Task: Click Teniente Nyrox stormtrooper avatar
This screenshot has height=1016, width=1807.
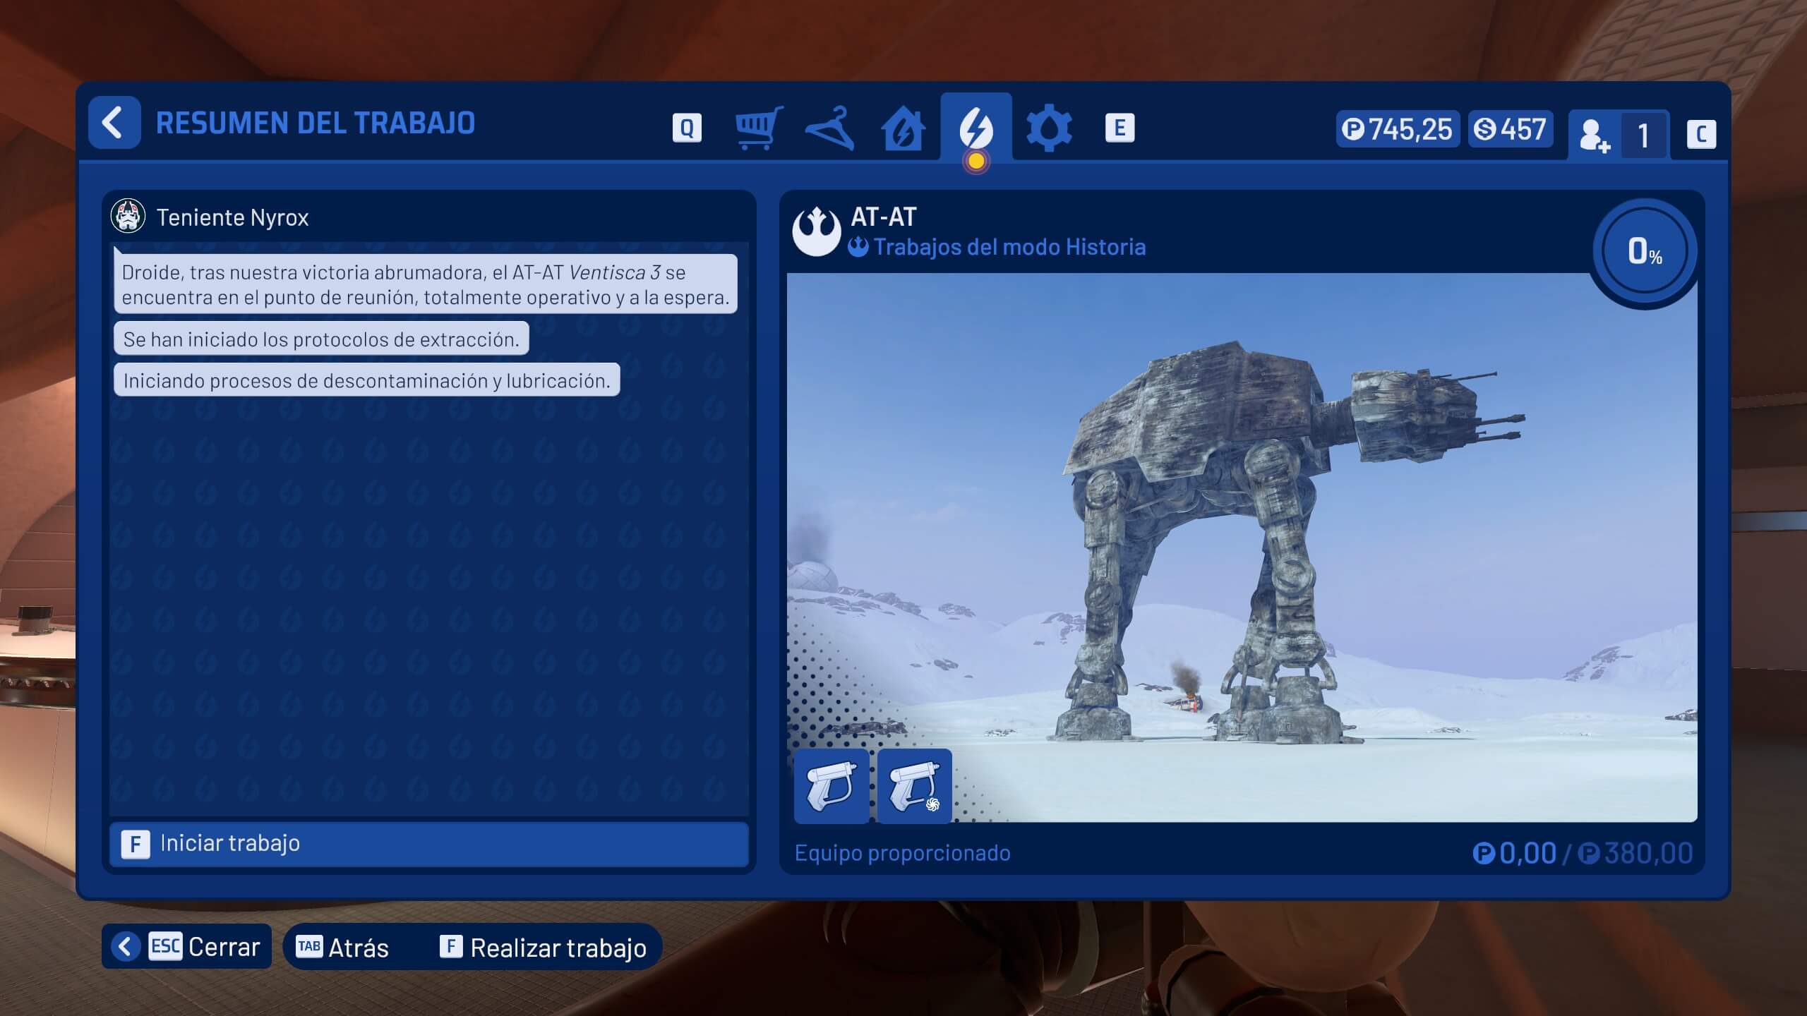Action: [128, 217]
